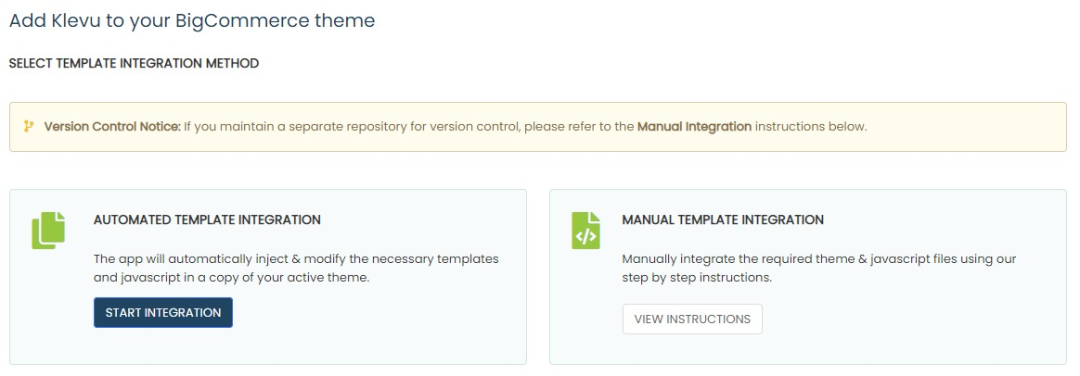This screenshot has width=1080, height=376.
Task: Select the Manual Template Integration heading
Action: [723, 220]
